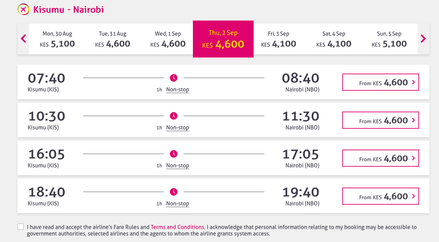
Task: Click the left arrow to view earlier dates
Action: coord(23,39)
